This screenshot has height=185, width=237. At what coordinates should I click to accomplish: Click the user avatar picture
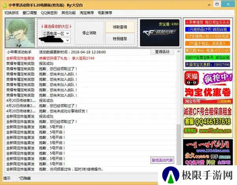[20, 33]
